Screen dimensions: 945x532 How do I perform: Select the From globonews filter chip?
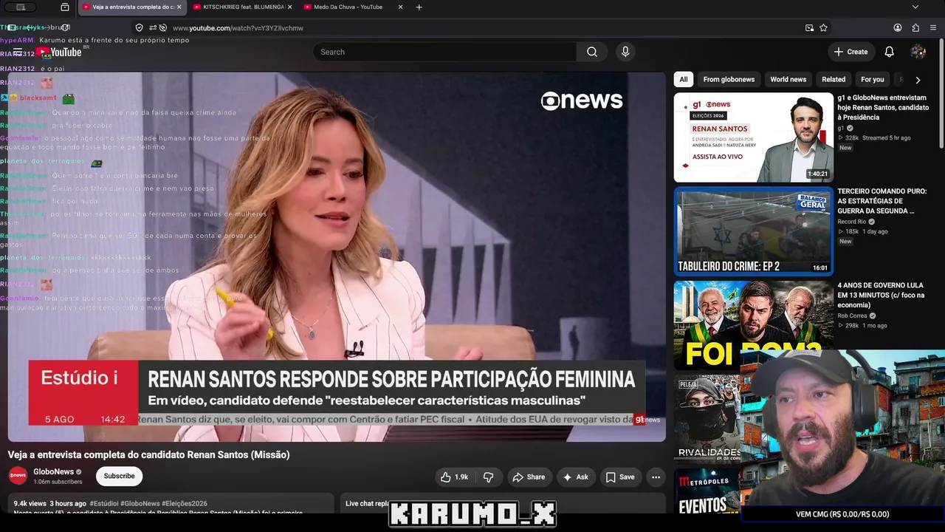pos(729,80)
